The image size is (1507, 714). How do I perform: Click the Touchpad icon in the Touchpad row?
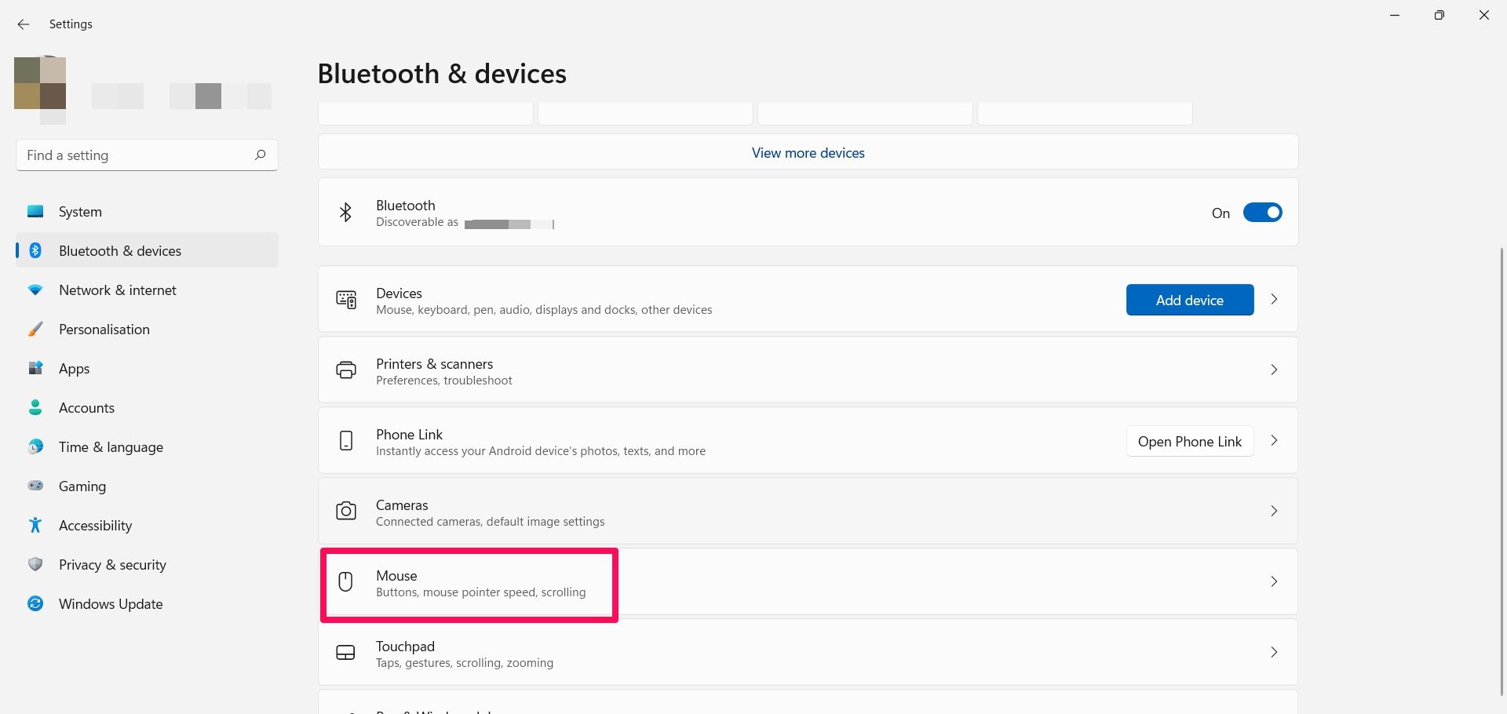345,653
